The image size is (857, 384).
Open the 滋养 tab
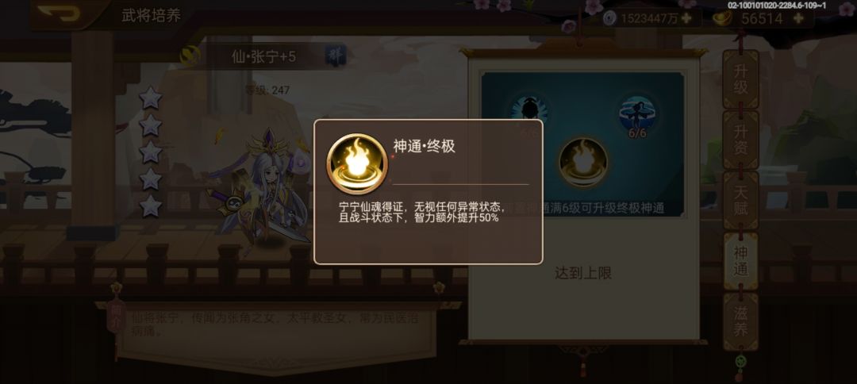(x=740, y=322)
